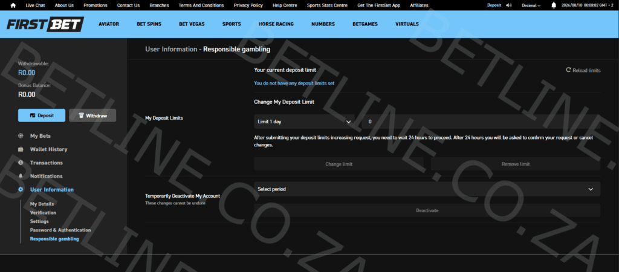Click the blue Deposit button

click(42, 115)
